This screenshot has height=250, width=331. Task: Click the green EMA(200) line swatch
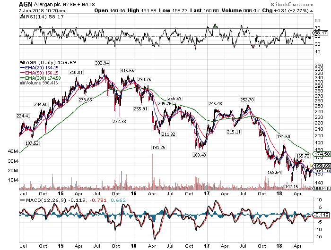coord(22,78)
